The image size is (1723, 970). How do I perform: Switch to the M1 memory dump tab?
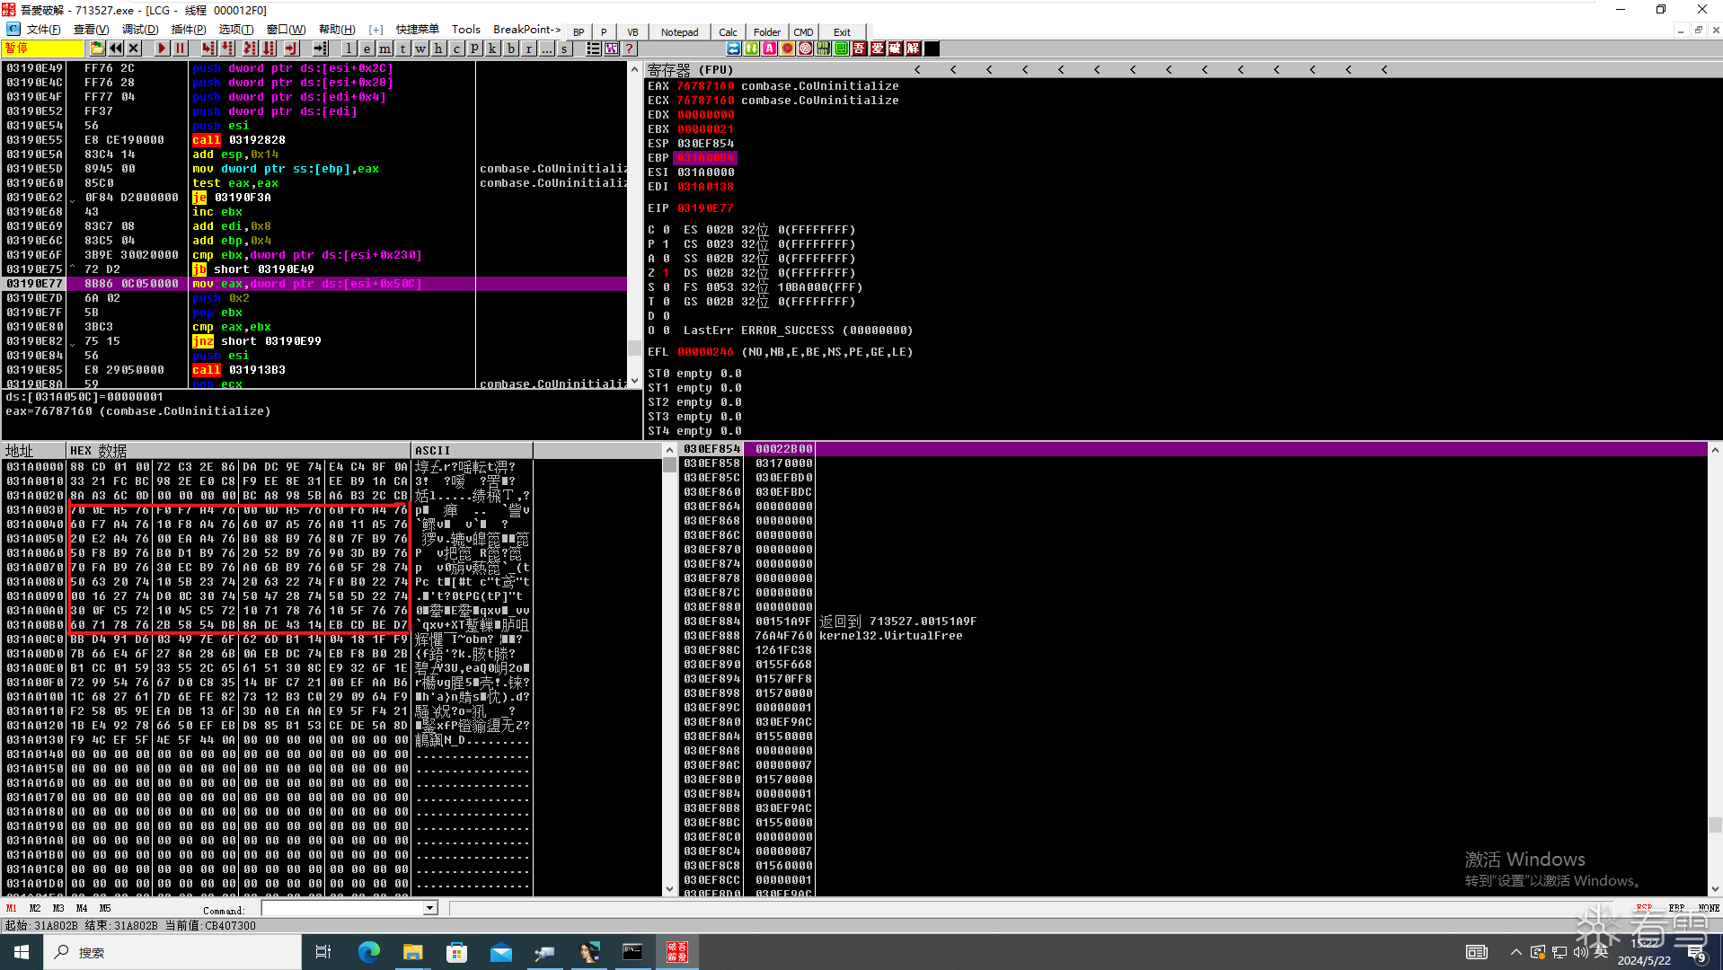(x=12, y=908)
